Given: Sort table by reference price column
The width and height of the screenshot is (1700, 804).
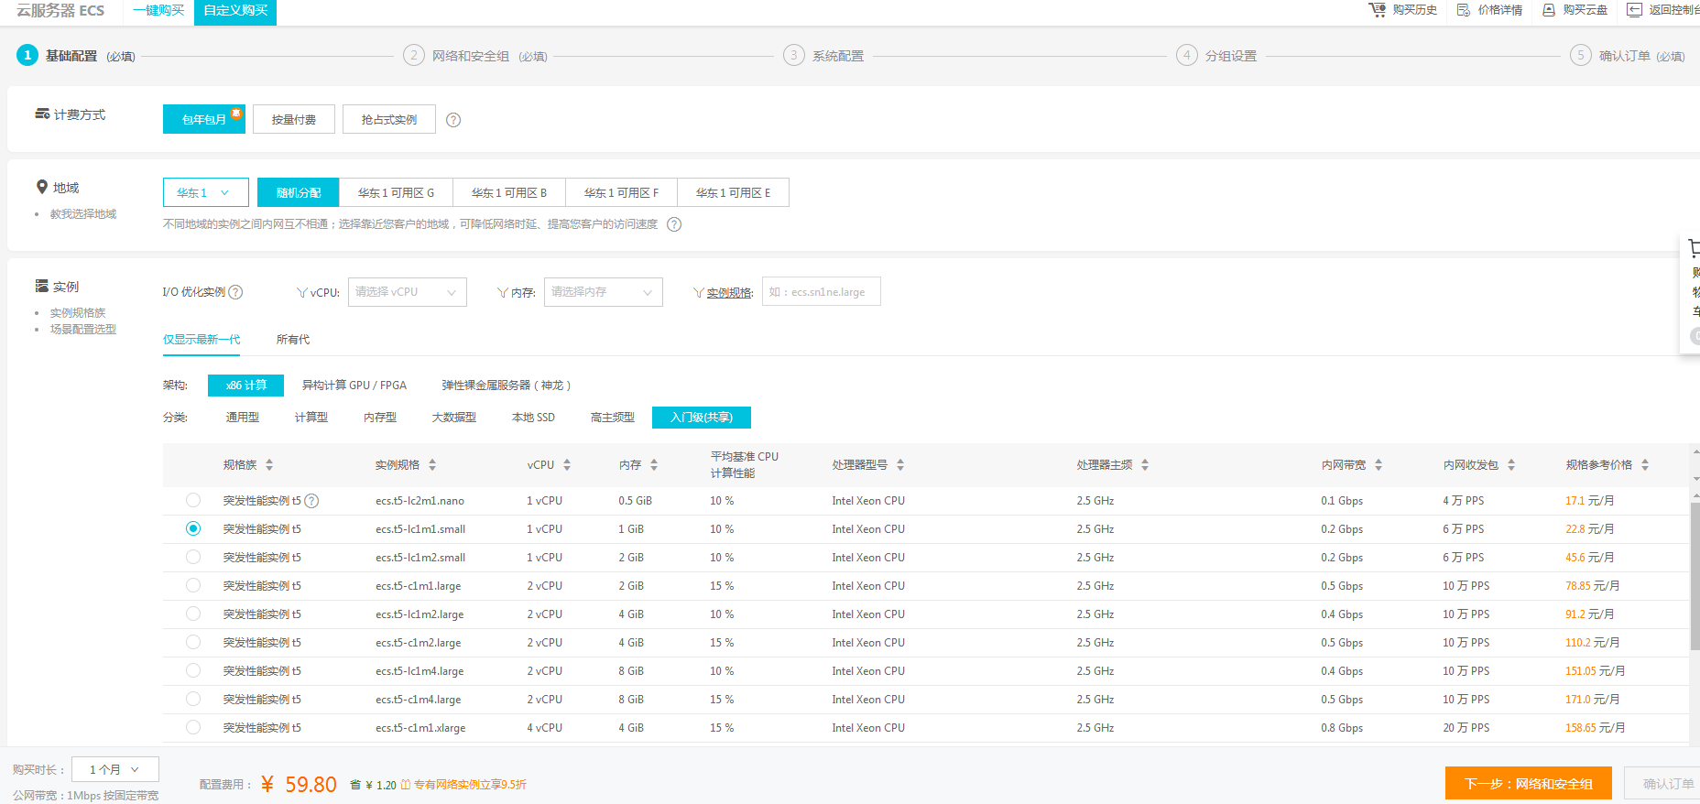Looking at the screenshot, I should (x=1645, y=465).
